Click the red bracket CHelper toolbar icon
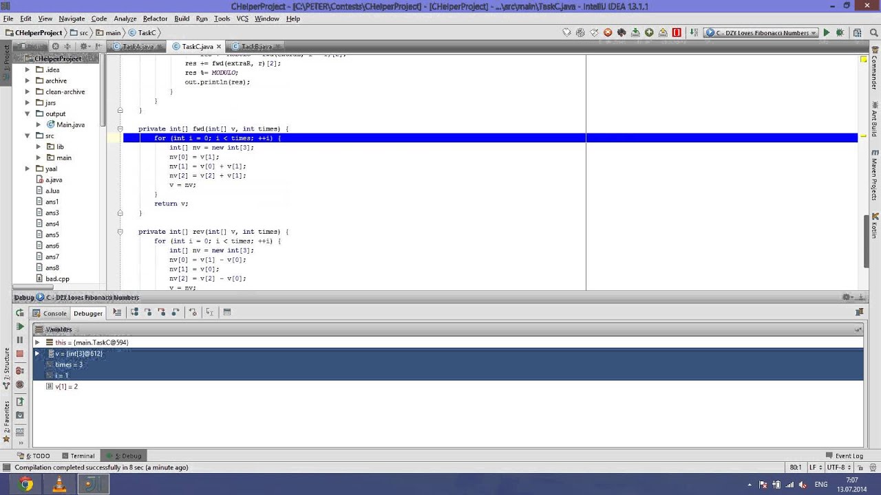The width and height of the screenshot is (881, 495). 677,32
